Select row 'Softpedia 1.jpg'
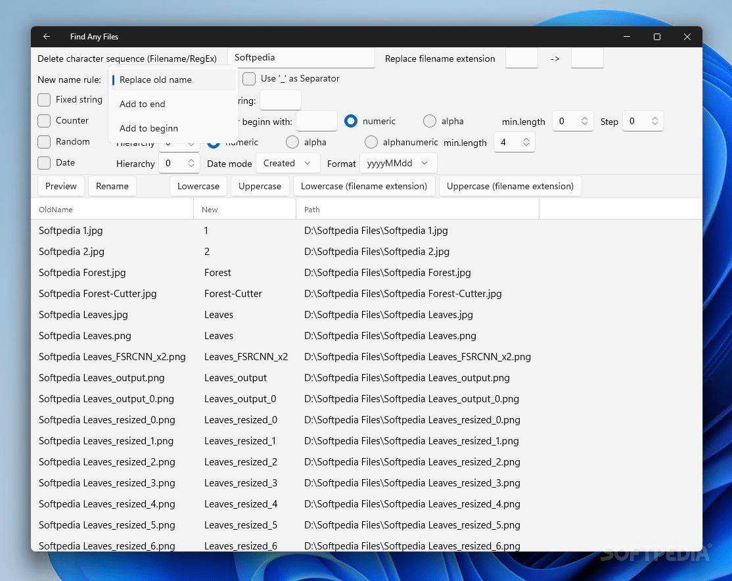Viewport: 732px width, 581px height. [367, 230]
